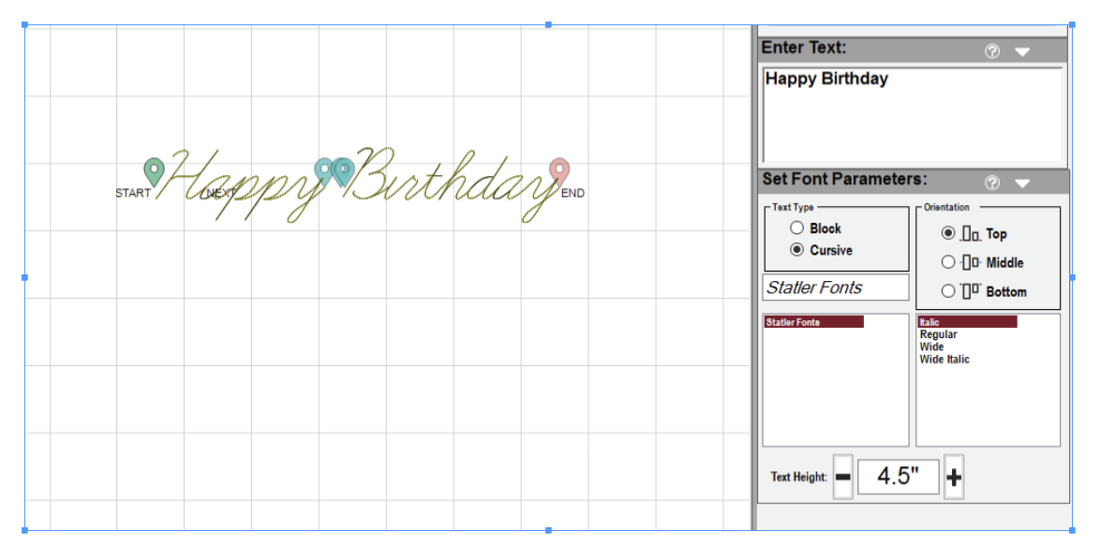This screenshot has width=1100, height=546.
Task: Select the Wide font style
Action: (932, 347)
